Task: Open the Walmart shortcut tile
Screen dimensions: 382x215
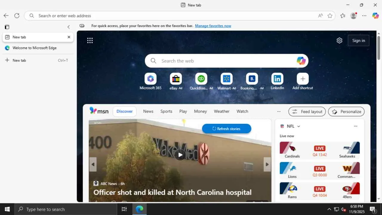Action: pos(227,82)
